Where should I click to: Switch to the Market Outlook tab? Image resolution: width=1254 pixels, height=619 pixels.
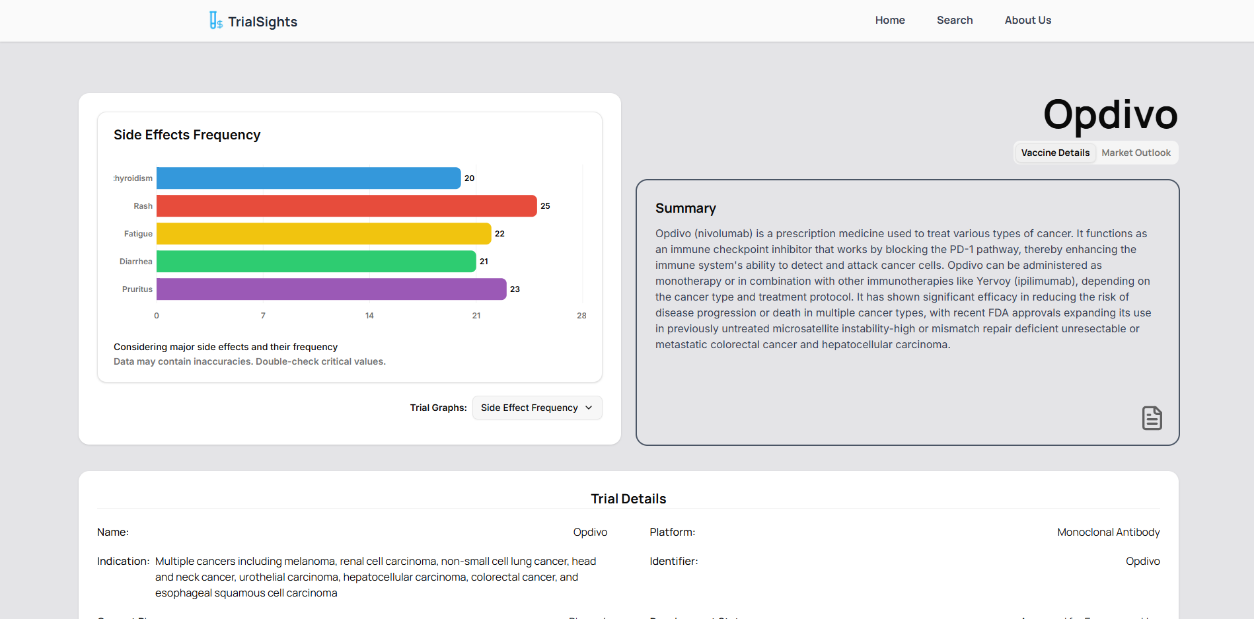1136,153
